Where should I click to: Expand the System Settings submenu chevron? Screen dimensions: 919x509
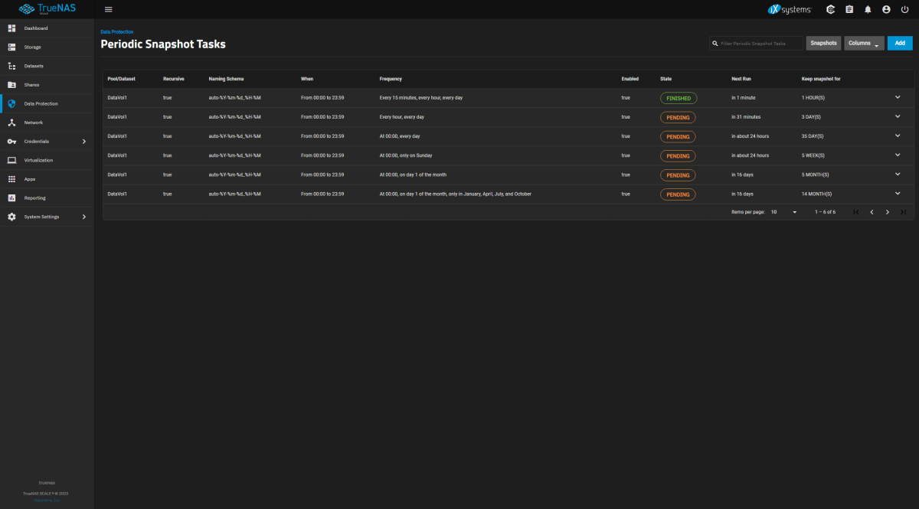(84, 217)
